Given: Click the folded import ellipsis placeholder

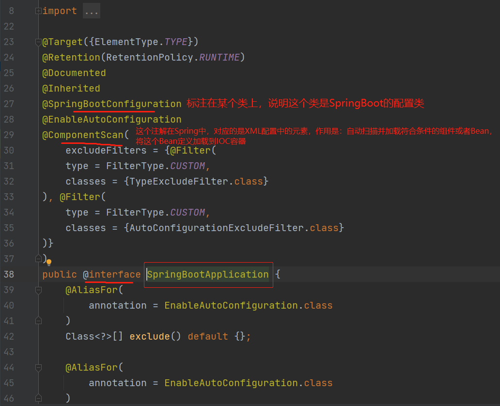Looking at the screenshot, I should click(x=92, y=11).
